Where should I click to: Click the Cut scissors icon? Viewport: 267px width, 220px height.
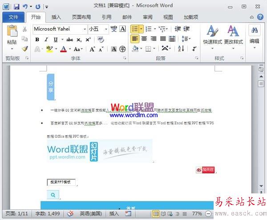[24, 29]
